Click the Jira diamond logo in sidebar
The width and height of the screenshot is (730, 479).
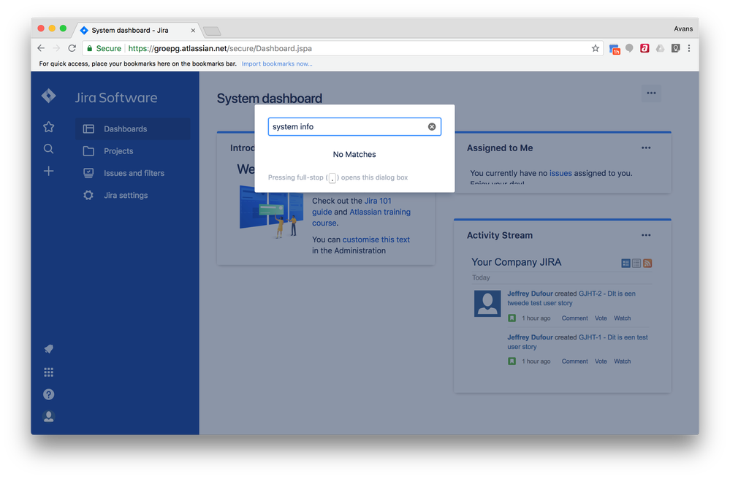48,96
